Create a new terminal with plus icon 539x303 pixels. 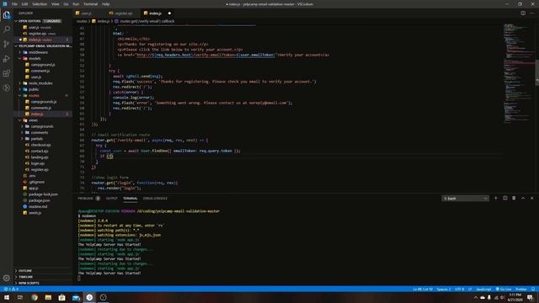[x=496, y=199]
